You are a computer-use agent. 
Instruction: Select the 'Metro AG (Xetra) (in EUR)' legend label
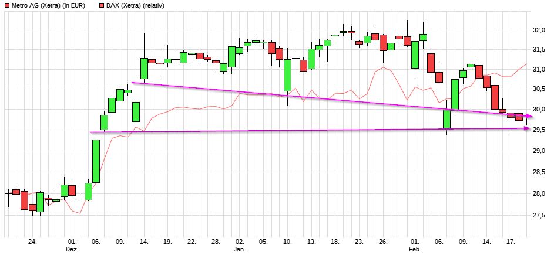click(49, 6)
